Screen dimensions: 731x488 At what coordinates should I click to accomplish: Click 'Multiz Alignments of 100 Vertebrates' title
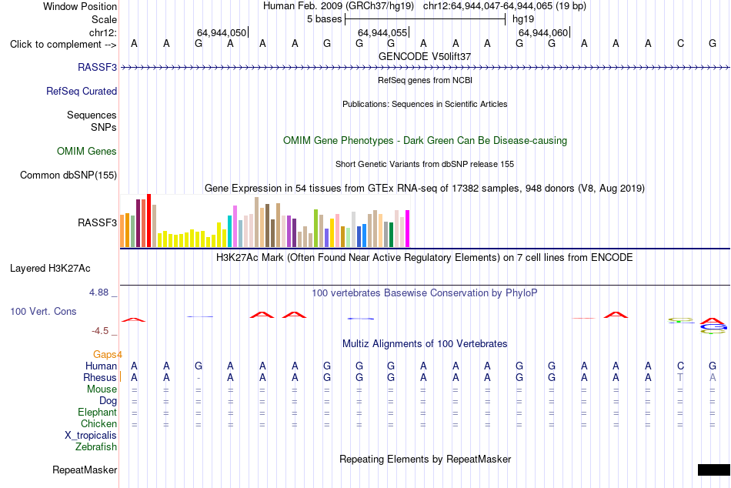pyautogui.click(x=425, y=344)
